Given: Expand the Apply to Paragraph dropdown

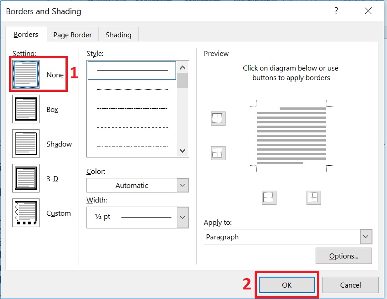Looking at the screenshot, I should tap(288, 237).
